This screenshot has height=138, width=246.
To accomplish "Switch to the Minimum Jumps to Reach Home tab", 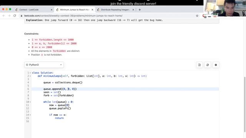I will pos(75,10).
